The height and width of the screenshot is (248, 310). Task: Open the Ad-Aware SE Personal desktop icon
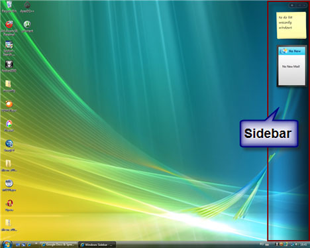pyautogui.click(x=9, y=29)
